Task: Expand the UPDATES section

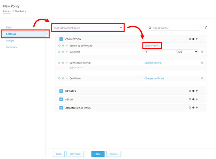Action: tap(61, 91)
